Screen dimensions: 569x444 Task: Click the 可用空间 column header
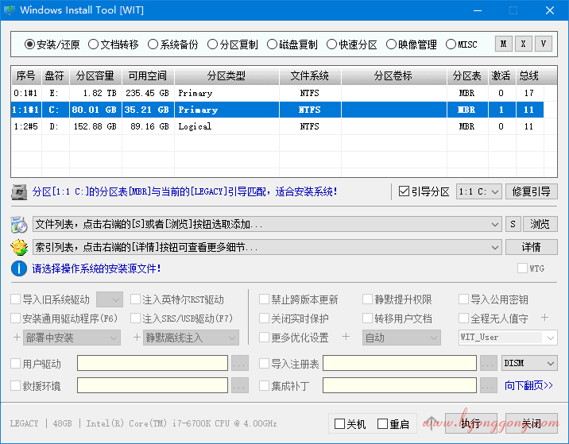148,75
